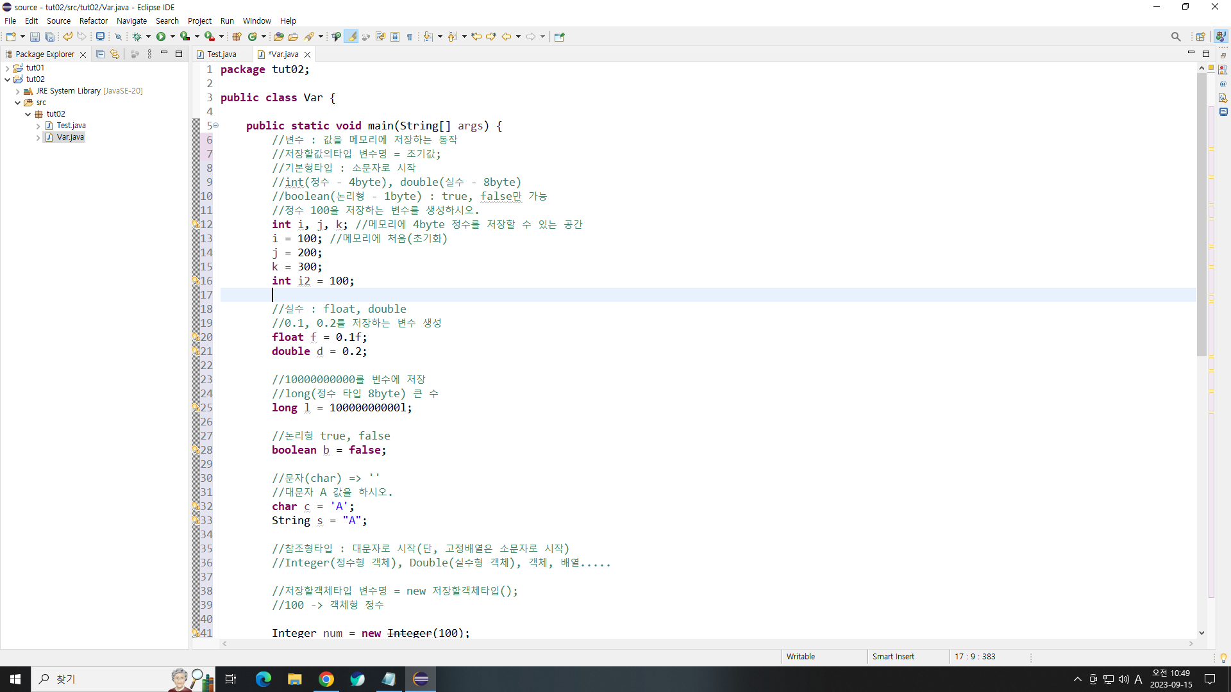Click the green Run button
Image resolution: width=1231 pixels, height=692 pixels.
(x=161, y=37)
